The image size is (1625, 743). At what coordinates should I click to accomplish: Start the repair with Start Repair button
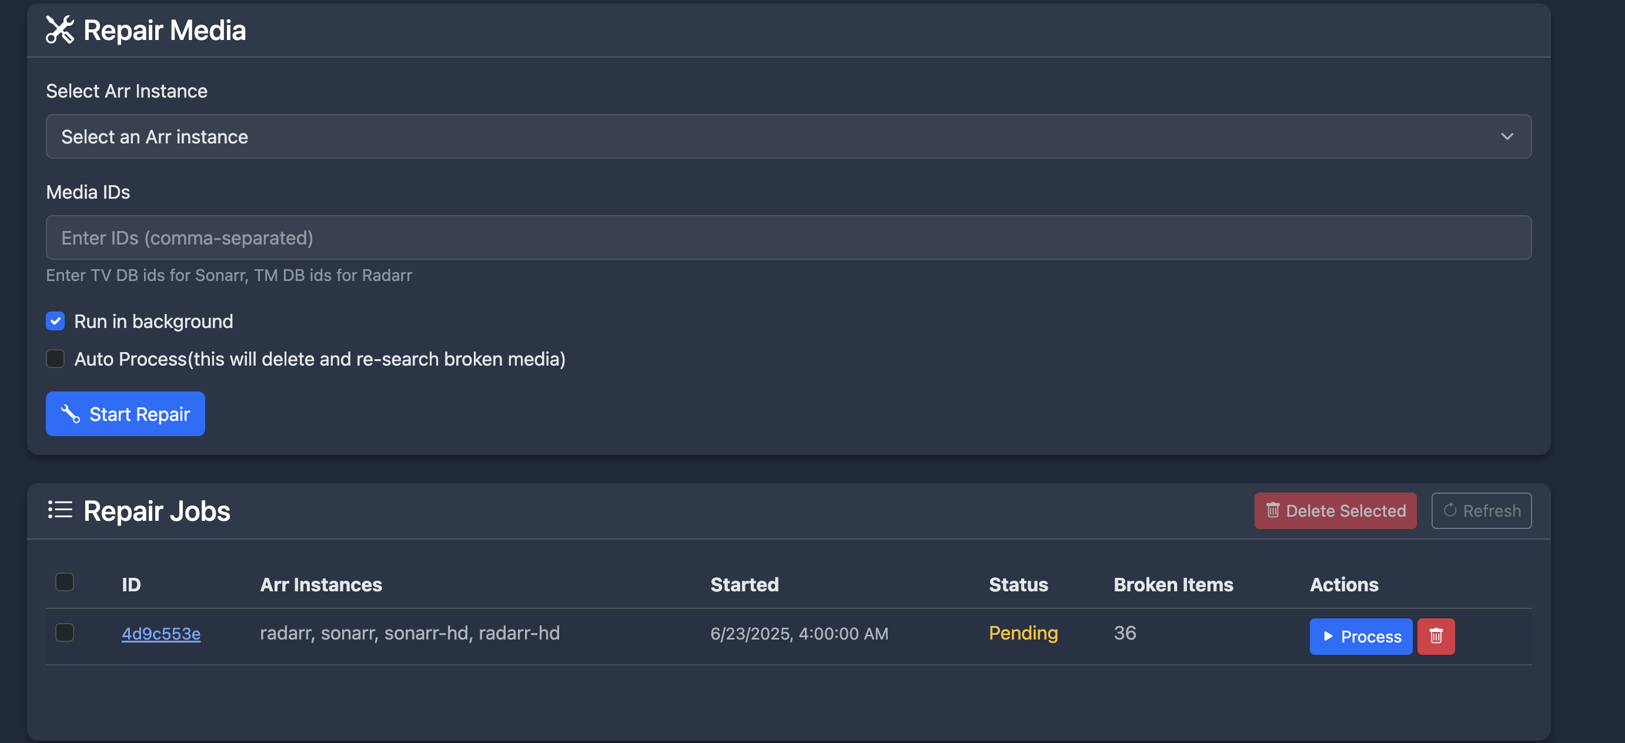click(126, 414)
